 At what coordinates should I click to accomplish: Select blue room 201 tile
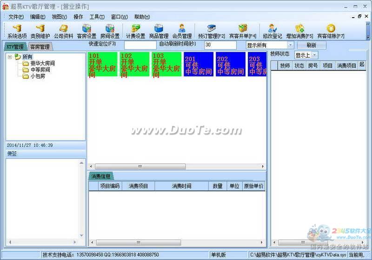[199, 65]
